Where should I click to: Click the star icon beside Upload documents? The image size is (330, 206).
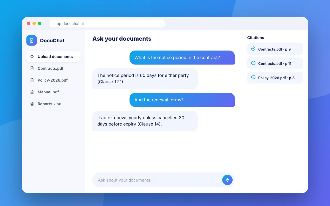click(x=32, y=57)
